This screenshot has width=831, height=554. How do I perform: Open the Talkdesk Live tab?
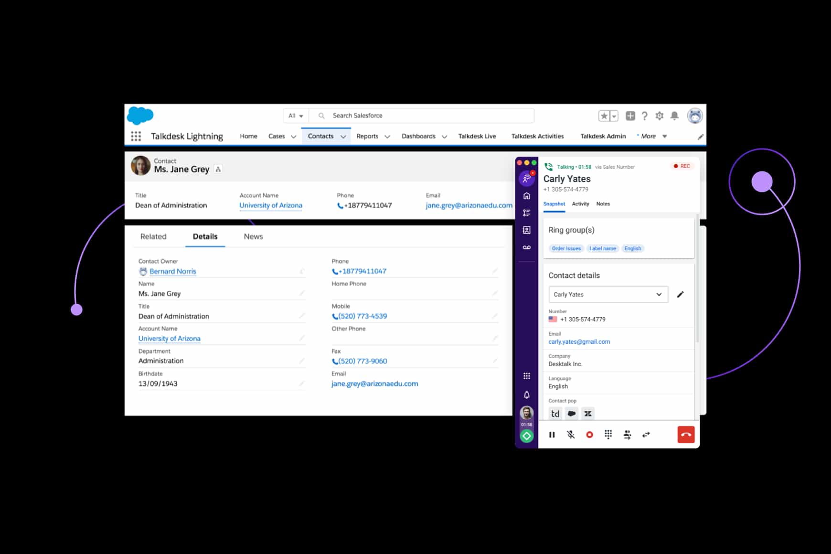477,136
